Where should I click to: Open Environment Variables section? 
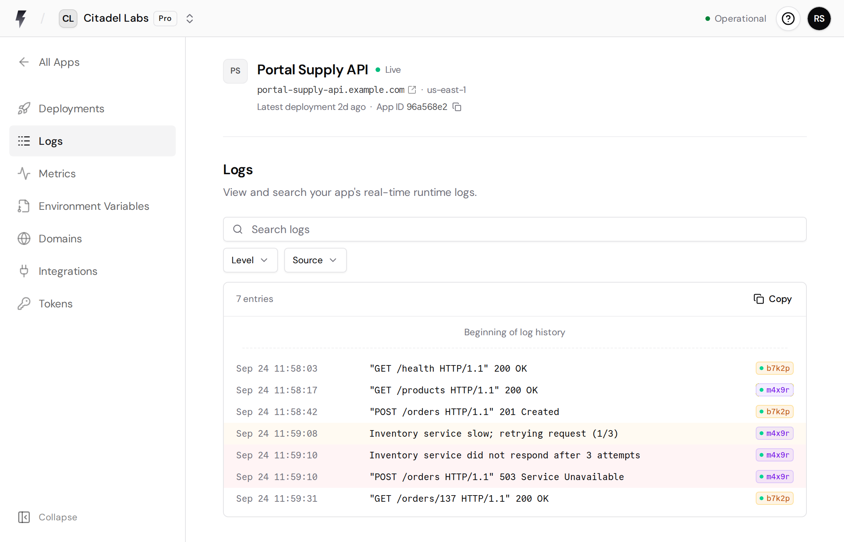[92, 206]
